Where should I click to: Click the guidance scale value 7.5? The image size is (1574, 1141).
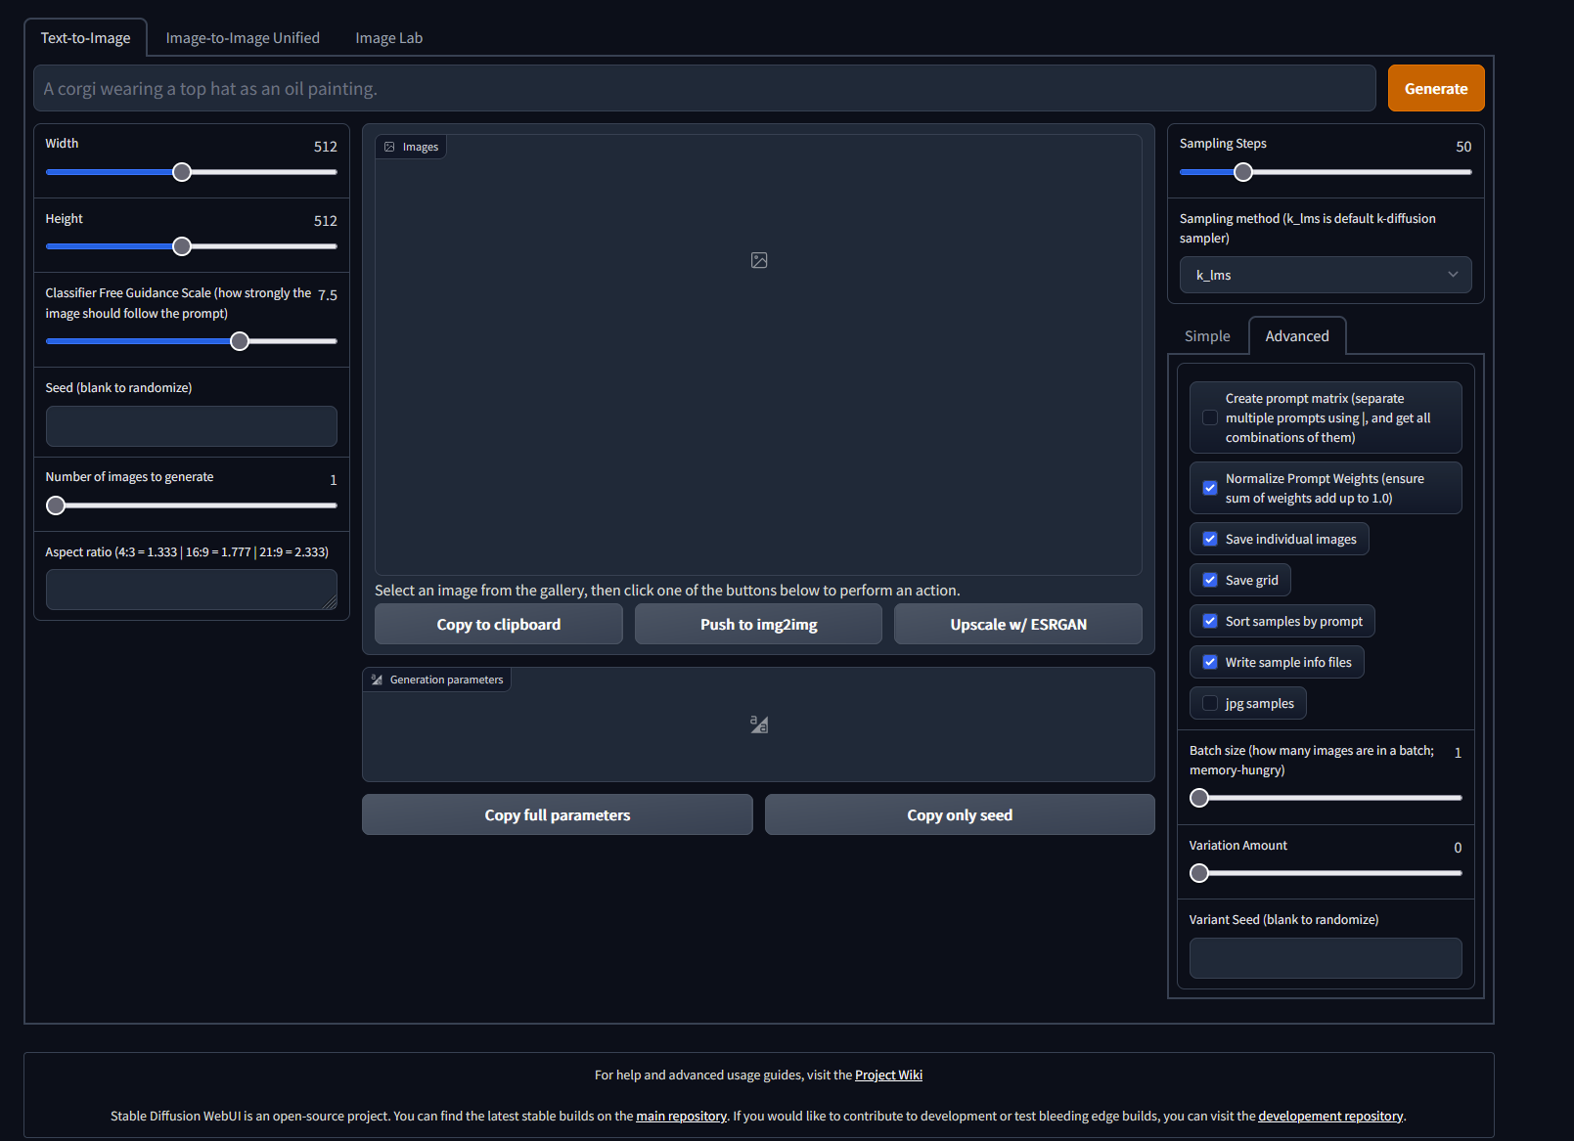(328, 295)
